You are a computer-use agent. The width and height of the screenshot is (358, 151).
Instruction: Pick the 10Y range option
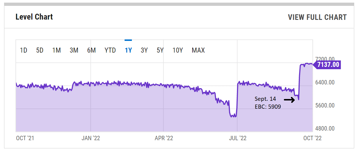point(178,50)
